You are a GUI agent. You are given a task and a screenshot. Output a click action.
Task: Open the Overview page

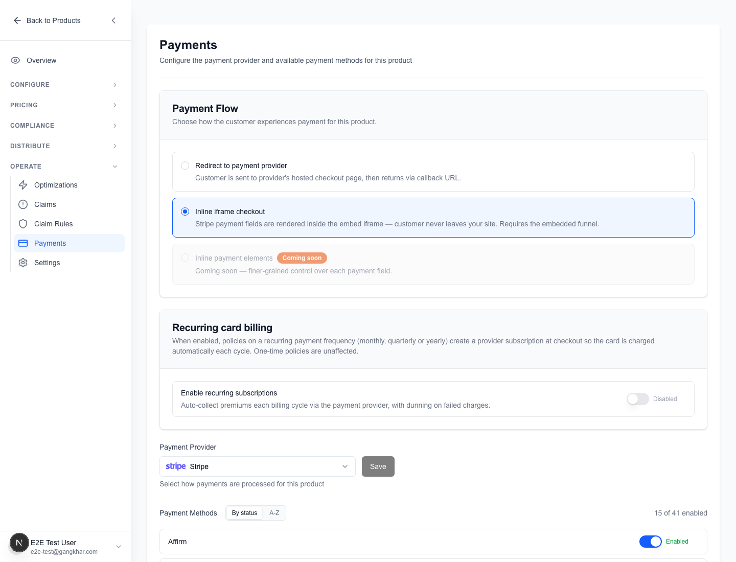65,60
